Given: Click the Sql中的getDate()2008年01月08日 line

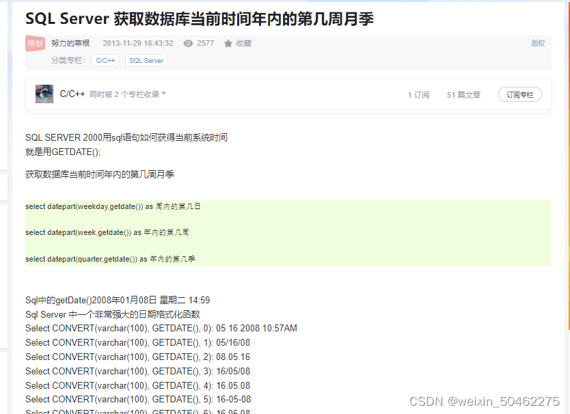Looking at the screenshot, I should [x=118, y=300].
